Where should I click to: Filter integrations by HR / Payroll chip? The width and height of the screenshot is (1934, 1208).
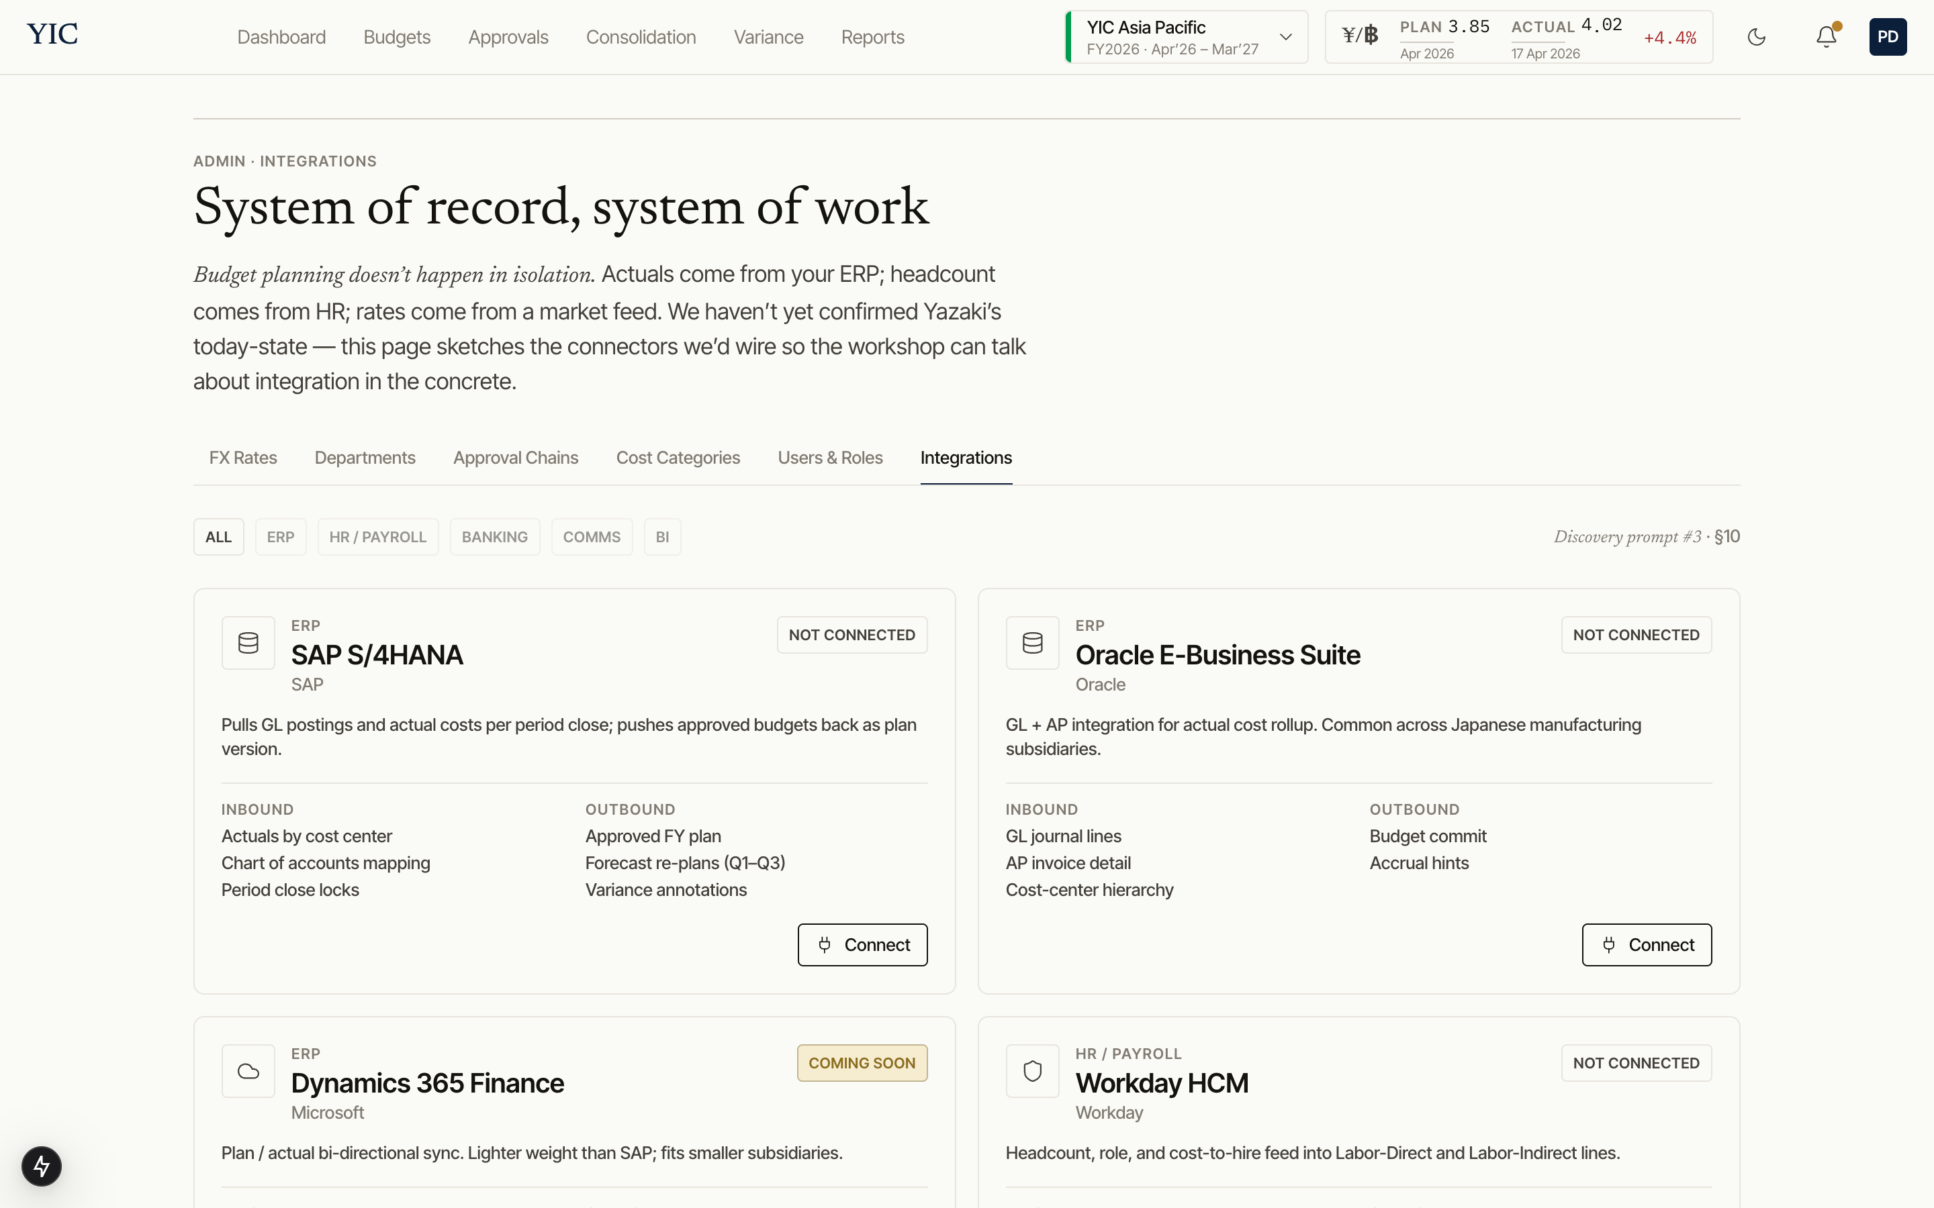377,537
